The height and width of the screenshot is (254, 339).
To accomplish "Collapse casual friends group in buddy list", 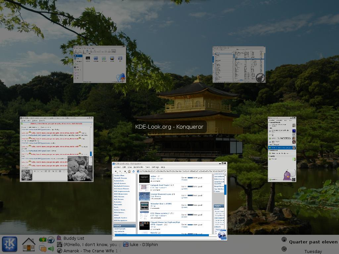I will pos(269,122).
